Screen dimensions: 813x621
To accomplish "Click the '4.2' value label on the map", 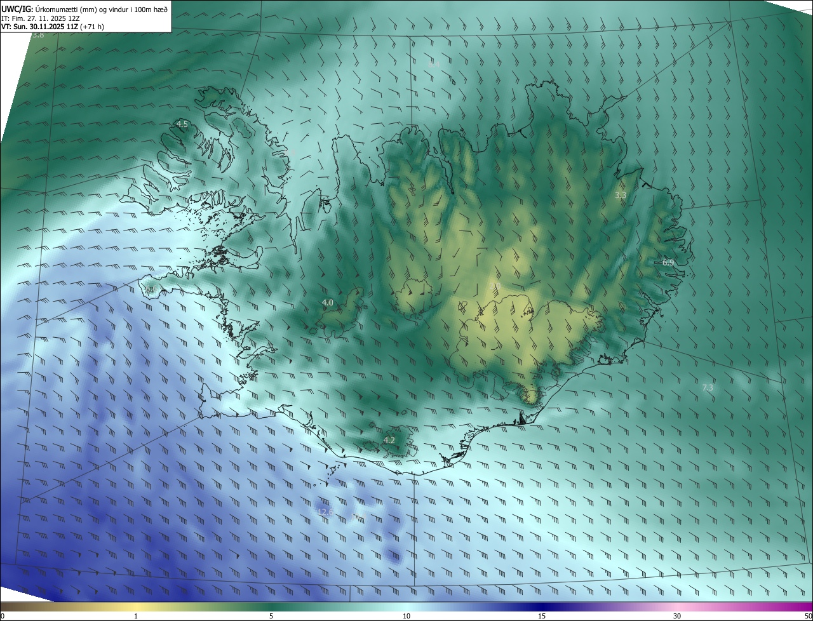I will tap(389, 440).
